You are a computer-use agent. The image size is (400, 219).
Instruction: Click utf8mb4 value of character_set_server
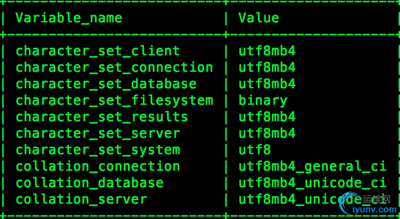(x=267, y=134)
